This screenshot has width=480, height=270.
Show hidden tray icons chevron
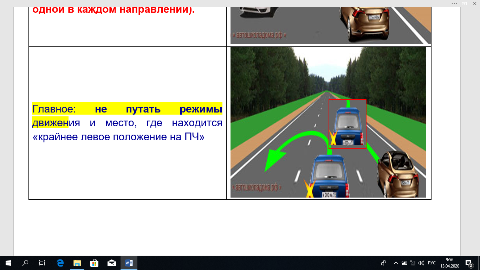tap(396, 263)
